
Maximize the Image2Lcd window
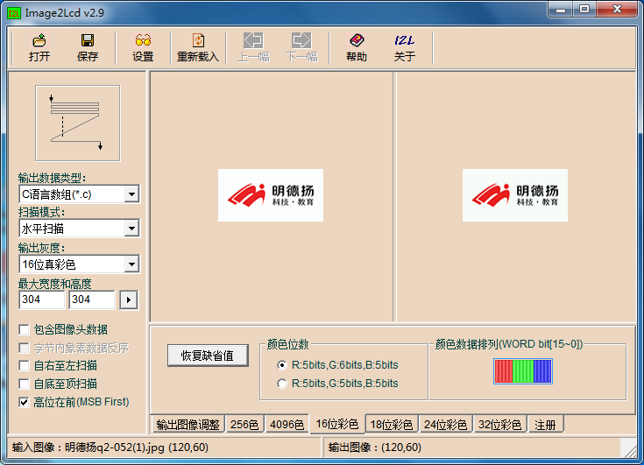point(584,10)
